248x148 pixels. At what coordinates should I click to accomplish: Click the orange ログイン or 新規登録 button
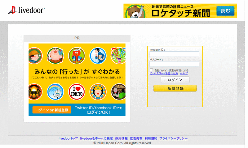pos(52,110)
